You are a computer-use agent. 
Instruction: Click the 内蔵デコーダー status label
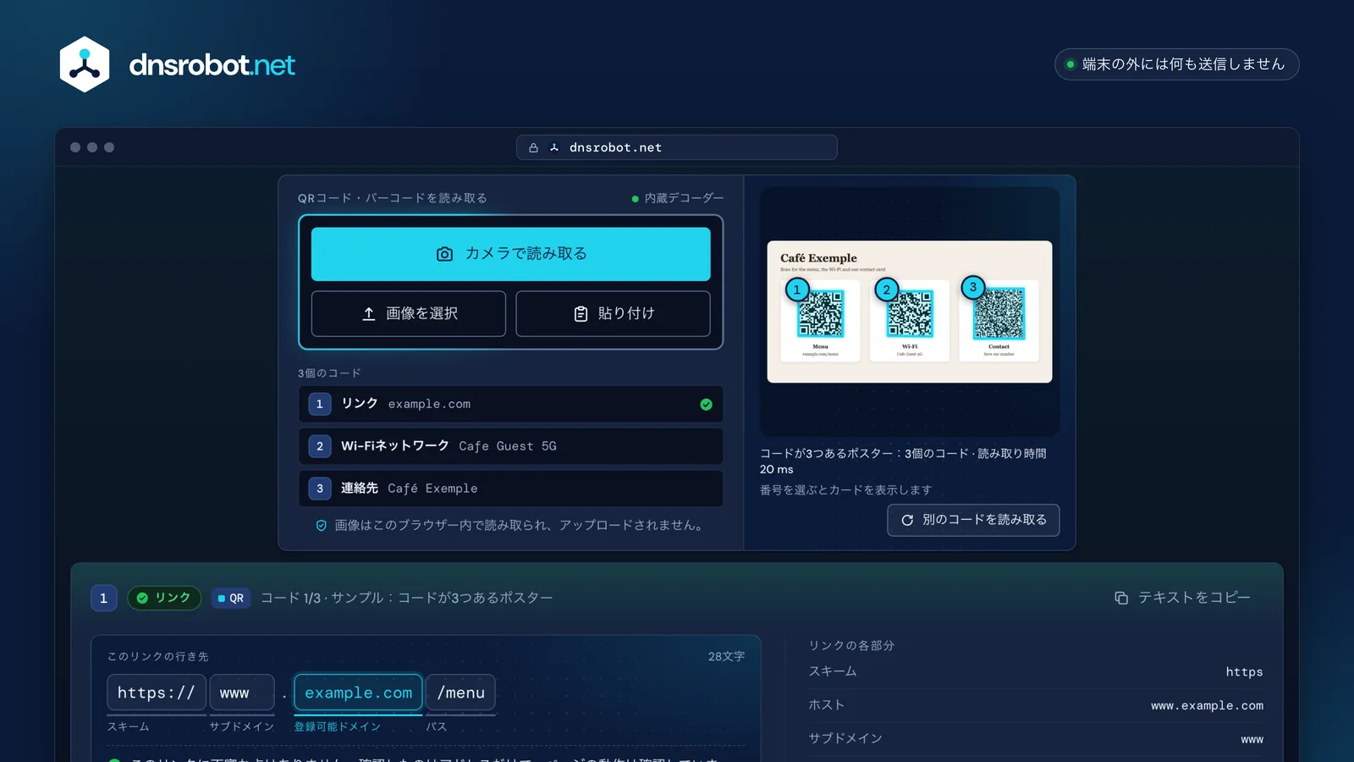(x=678, y=198)
